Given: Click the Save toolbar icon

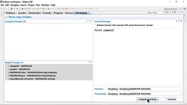Looking at the screenshot, I should (6, 9).
